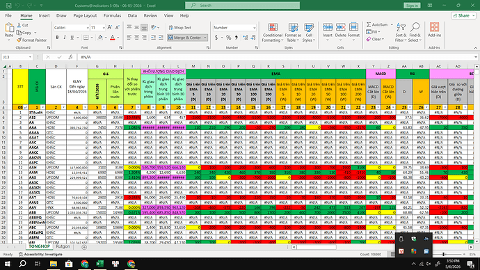Open Format as Table gallery
Image resolution: width=480 pixels, height=270 pixels.
click(293, 33)
